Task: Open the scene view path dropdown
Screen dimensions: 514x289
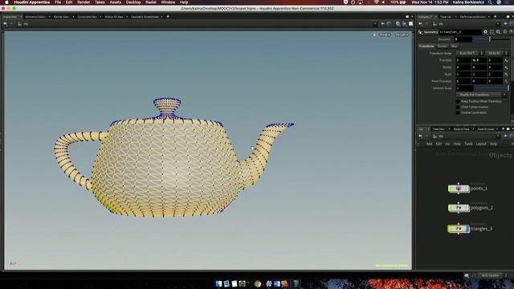Action: 375,24
